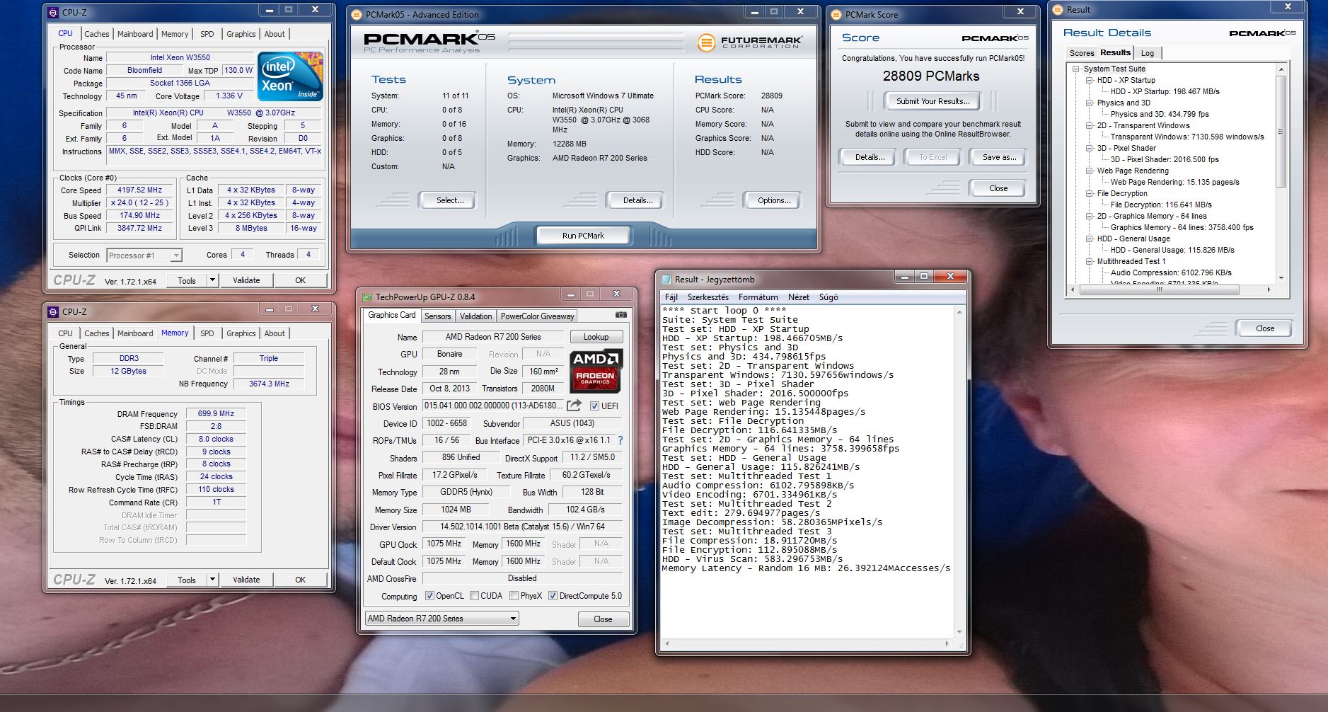1328x712 pixels.
Task: Click the PCMark05 Advanced Edition title bar icon
Action: click(x=357, y=14)
